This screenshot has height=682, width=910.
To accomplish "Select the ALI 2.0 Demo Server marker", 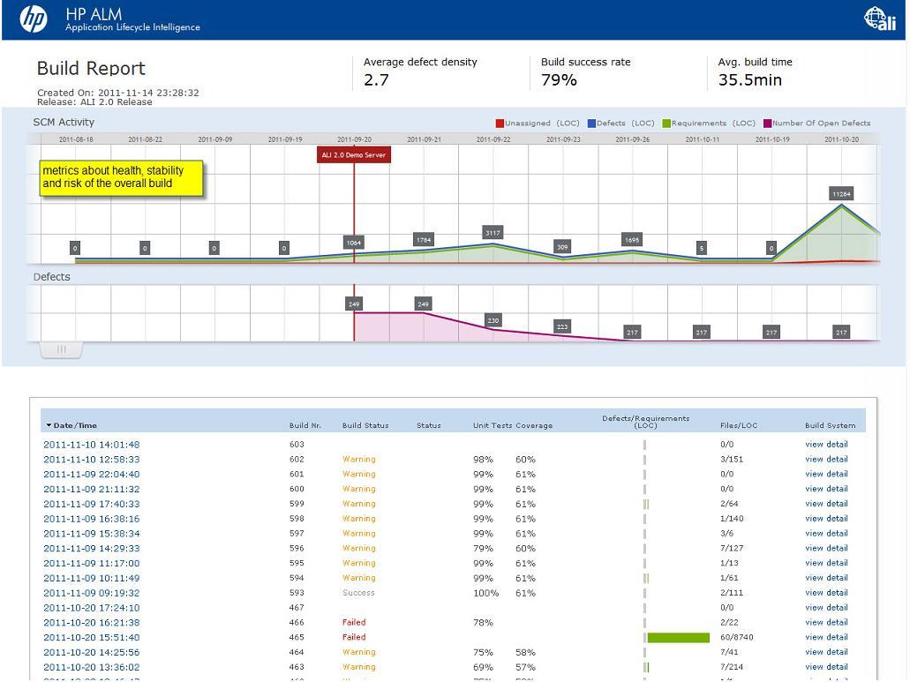I will click(353, 155).
